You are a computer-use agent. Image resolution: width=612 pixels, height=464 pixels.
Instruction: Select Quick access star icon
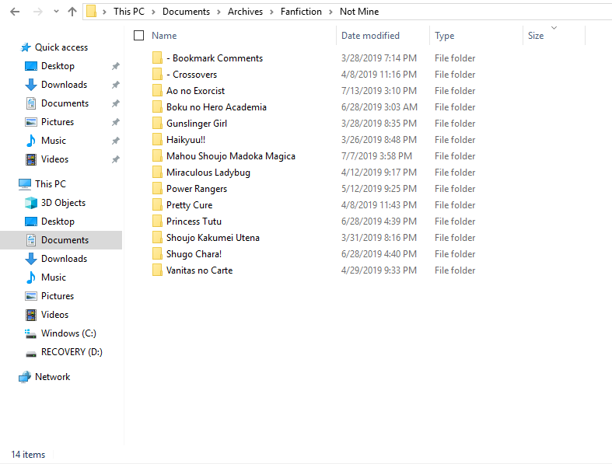(x=26, y=47)
